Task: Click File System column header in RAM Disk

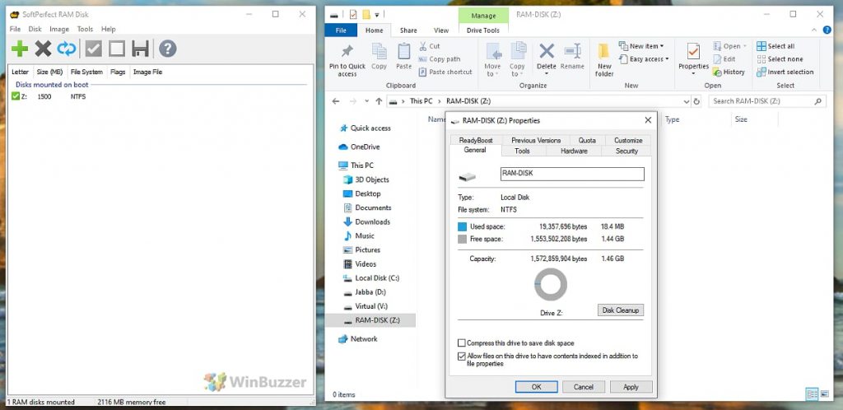Action: [x=86, y=72]
